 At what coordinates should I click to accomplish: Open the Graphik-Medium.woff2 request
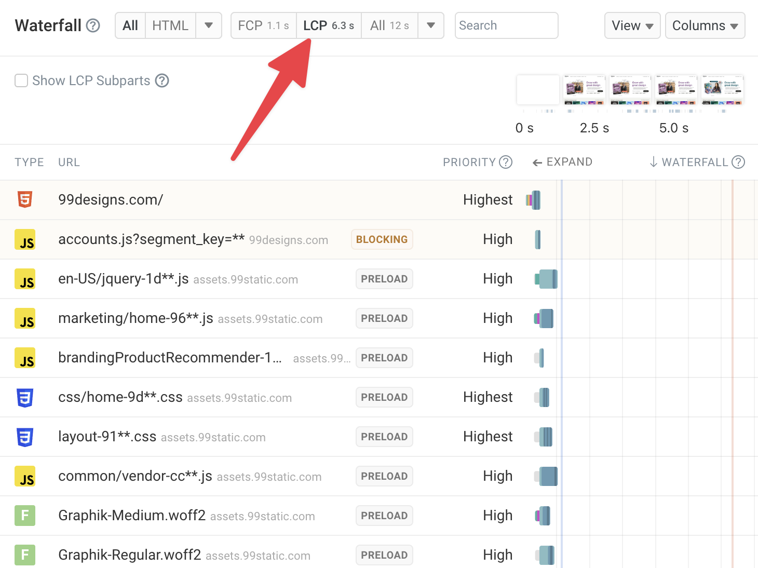coord(132,516)
